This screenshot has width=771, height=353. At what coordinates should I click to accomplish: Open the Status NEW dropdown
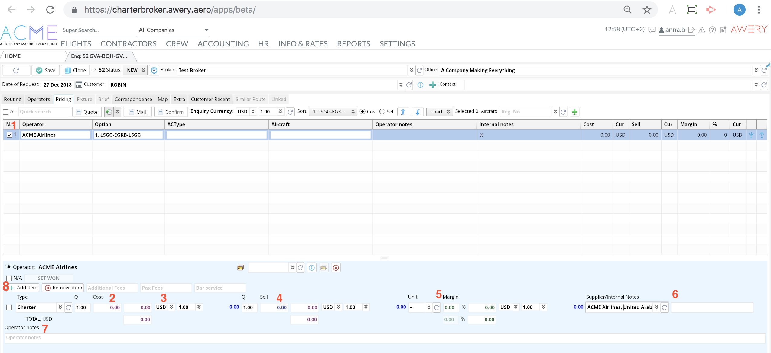click(x=135, y=70)
